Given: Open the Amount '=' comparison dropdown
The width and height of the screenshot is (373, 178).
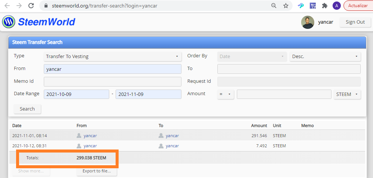Looking at the screenshot, I should click(x=226, y=94).
